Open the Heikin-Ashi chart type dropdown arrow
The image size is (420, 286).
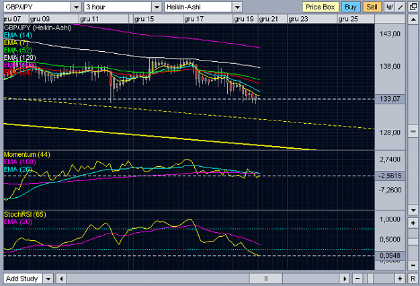pyautogui.click(x=237, y=7)
